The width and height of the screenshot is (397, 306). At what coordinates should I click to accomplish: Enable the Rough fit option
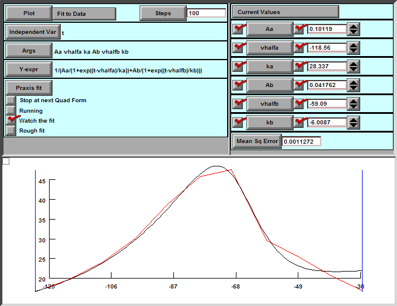tap(11, 130)
